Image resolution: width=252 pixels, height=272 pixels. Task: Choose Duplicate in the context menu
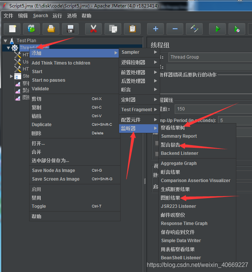(74, 125)
